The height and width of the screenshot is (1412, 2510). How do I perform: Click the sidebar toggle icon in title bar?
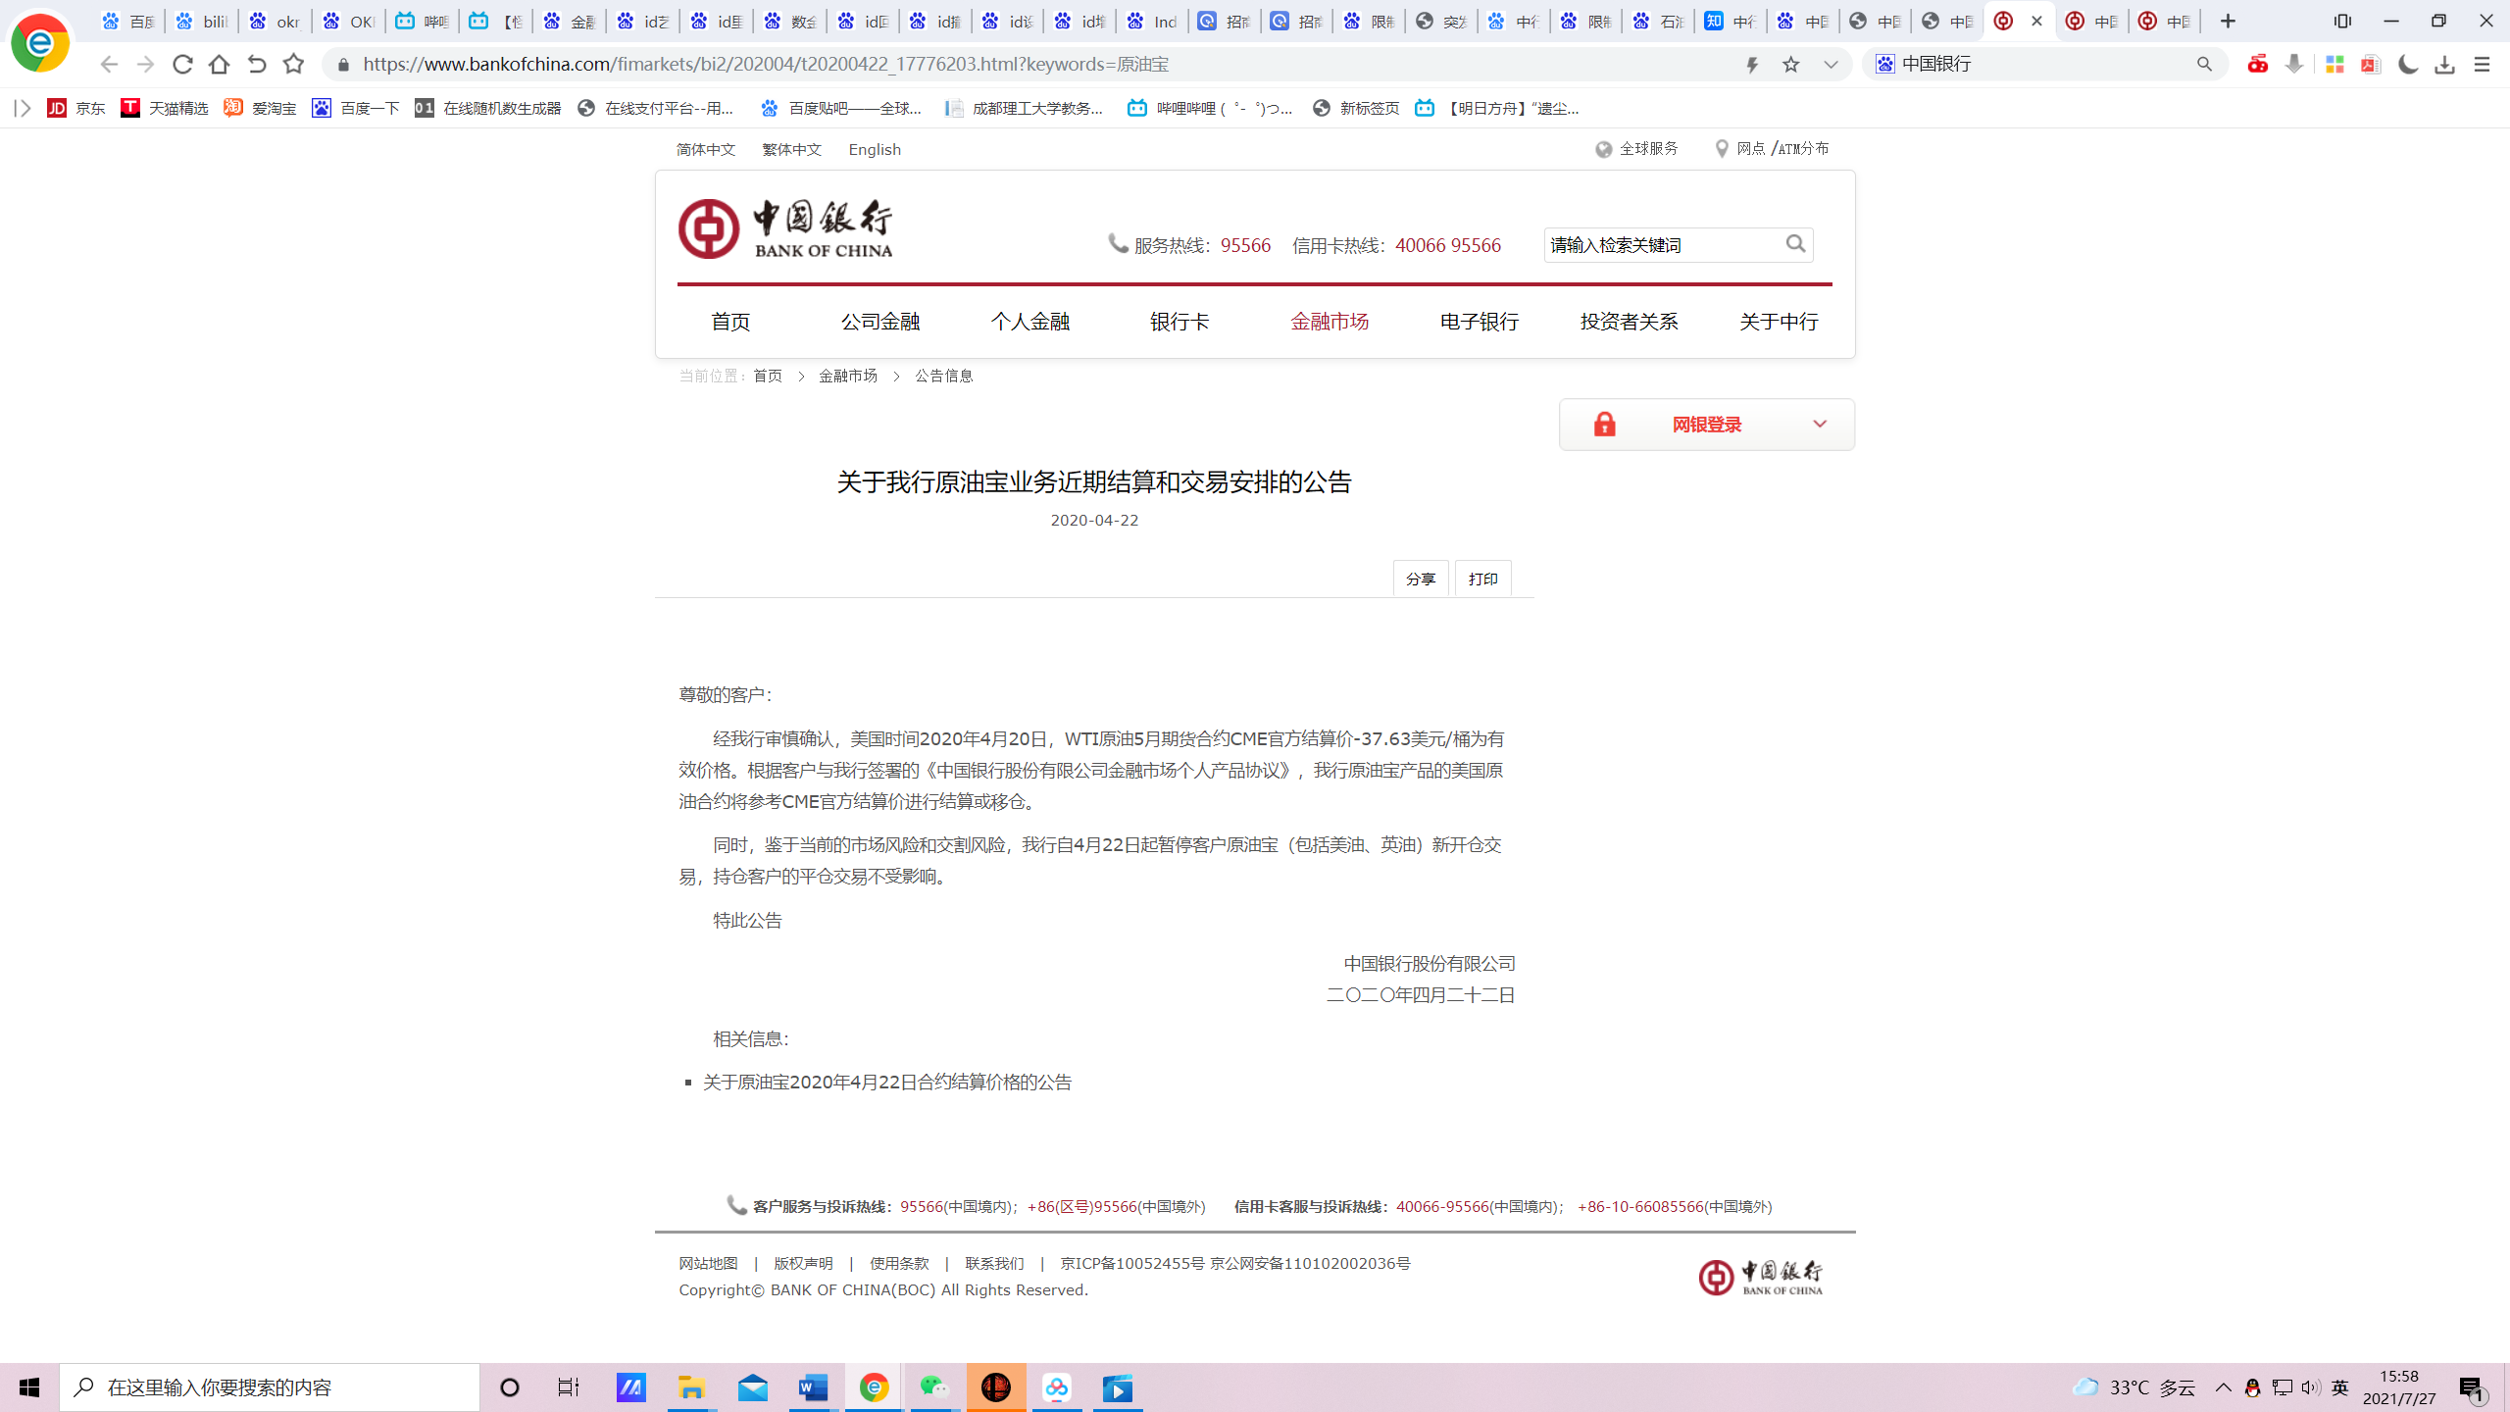coord(2342,21)
